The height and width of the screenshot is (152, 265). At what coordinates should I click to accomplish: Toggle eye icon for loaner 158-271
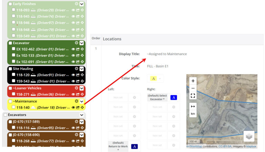(73, 94)
